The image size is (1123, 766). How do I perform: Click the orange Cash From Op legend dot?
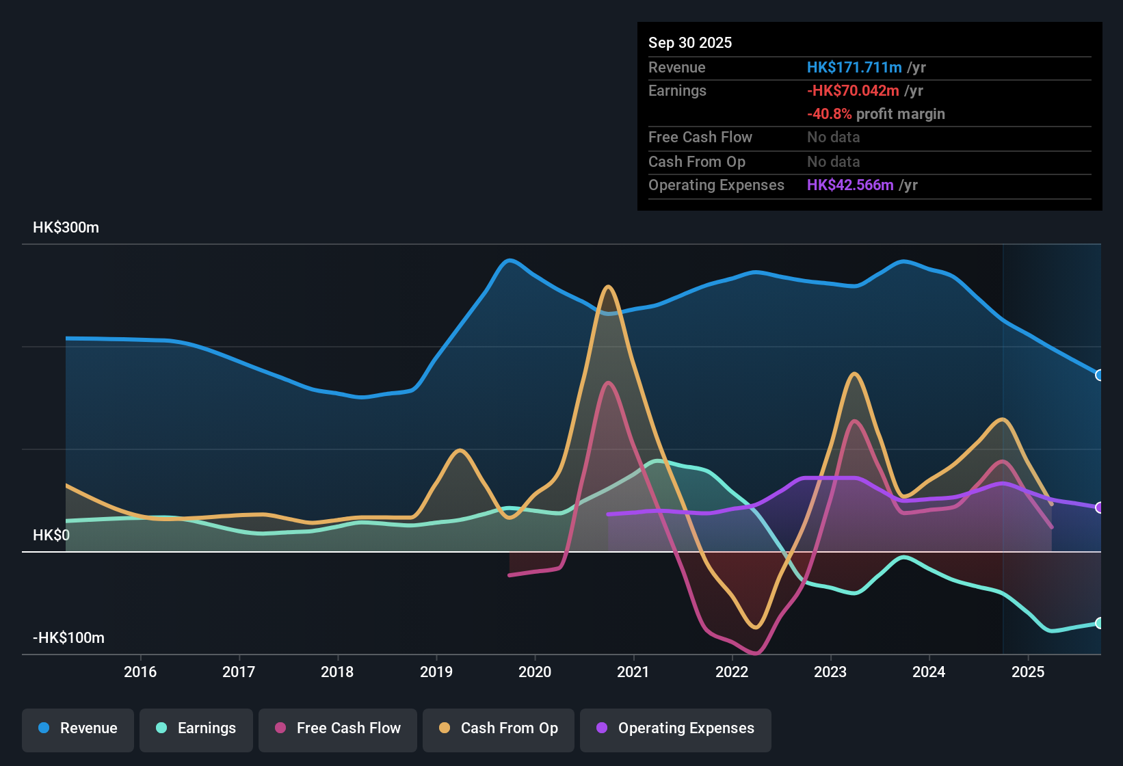[444, 728]
